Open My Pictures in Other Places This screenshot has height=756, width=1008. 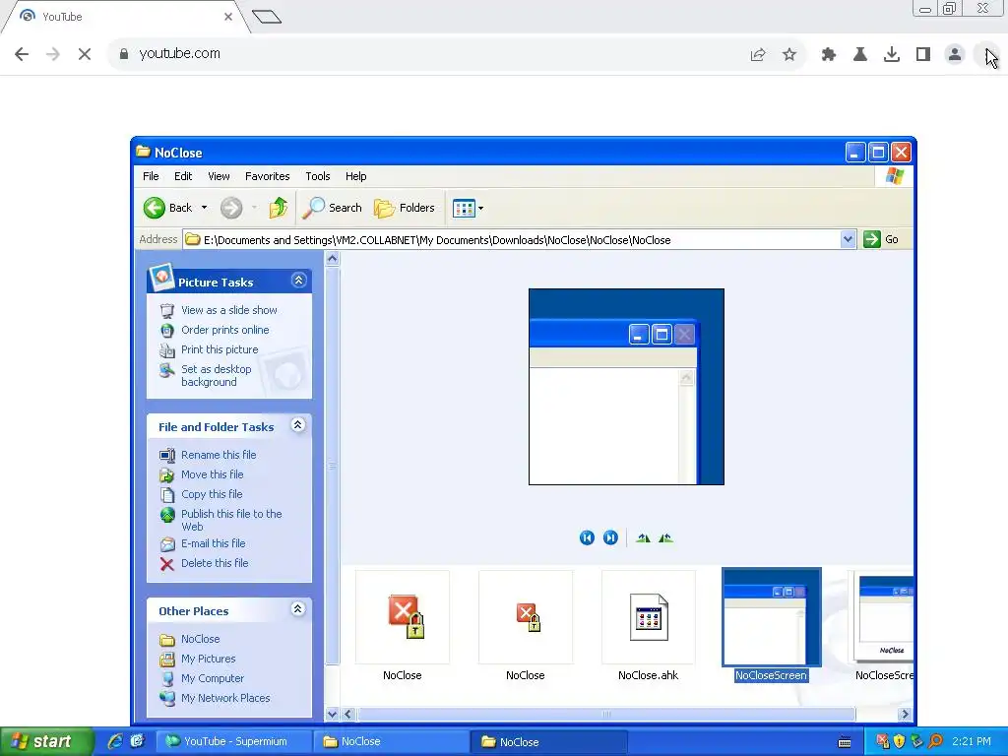coord(209,659)
